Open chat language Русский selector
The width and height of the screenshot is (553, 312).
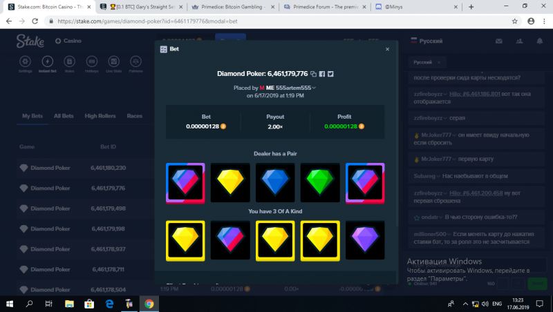[x=427, y=41]
